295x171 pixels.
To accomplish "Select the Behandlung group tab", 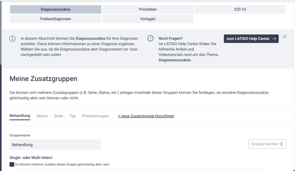I will pos(20,116).
